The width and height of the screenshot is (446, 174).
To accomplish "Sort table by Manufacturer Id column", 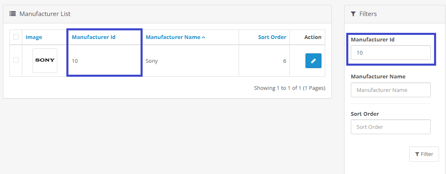I will tap(94, 37).
